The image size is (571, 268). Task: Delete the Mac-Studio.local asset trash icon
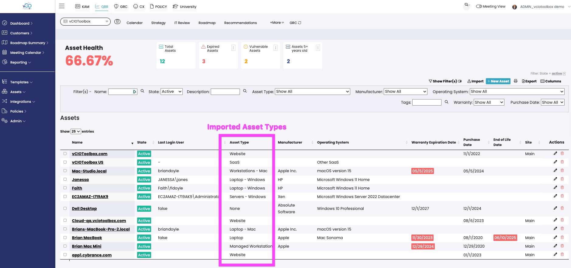(562, 170)
